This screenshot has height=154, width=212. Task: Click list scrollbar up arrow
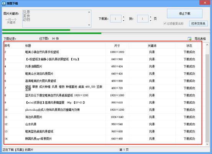[207, 45]
